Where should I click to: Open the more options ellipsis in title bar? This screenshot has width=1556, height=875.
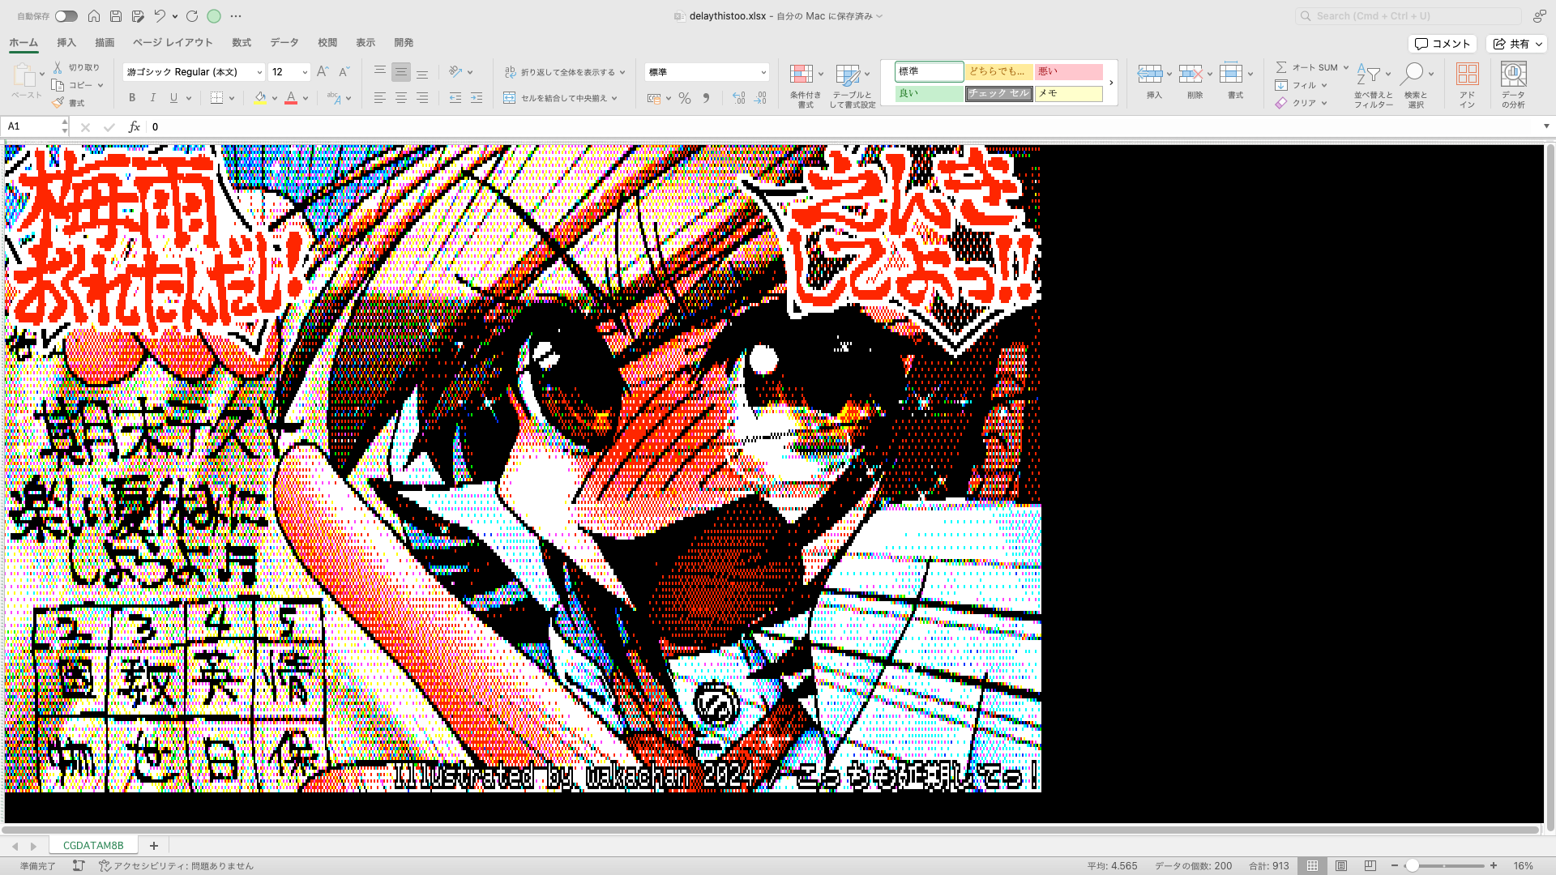[x=236, y=16]
